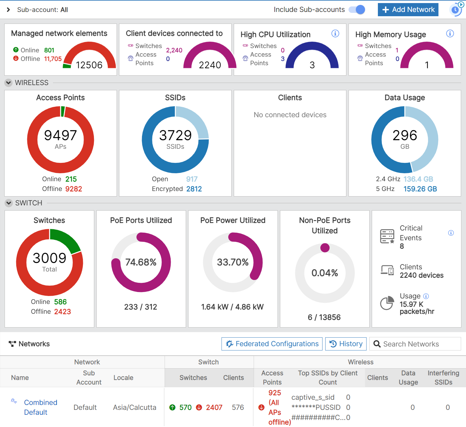Open the Combined Default network
The image size is (466, 427).
coord(40,407)
